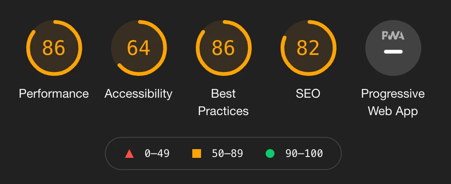Image resolution: width=451 pixels, height=184 pixels.
Task: Click the green circle pass icon
Action: click(270, 153)
